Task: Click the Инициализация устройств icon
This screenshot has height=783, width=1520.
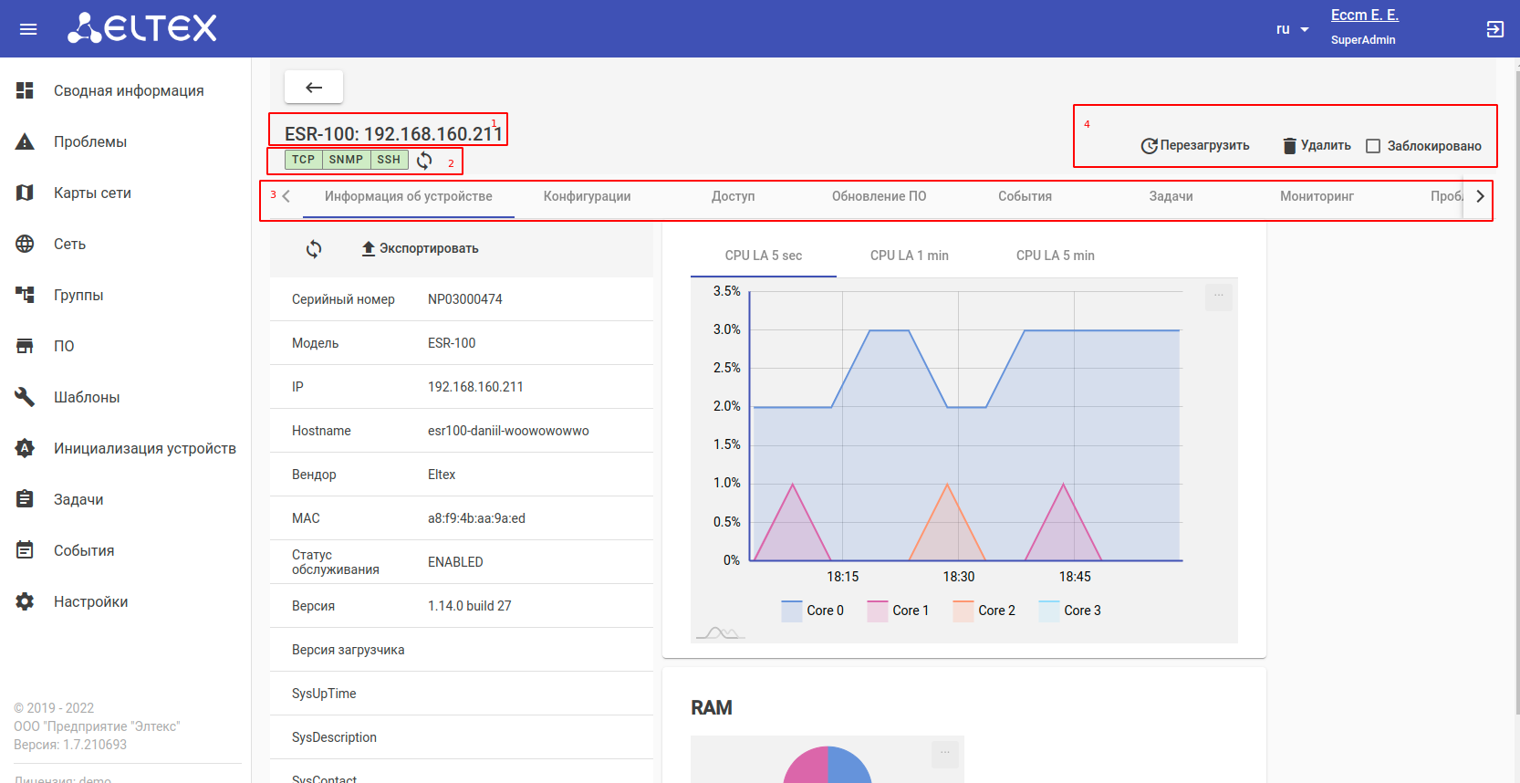Action: [25, 448]
